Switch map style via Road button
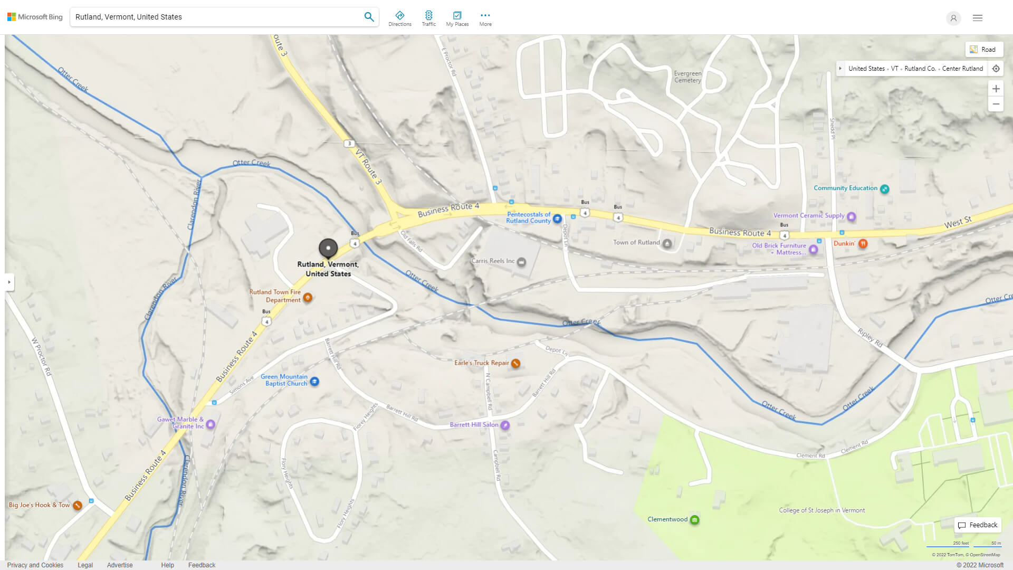The width and height of the screenshot is (1013, 570). click(983, 50)
